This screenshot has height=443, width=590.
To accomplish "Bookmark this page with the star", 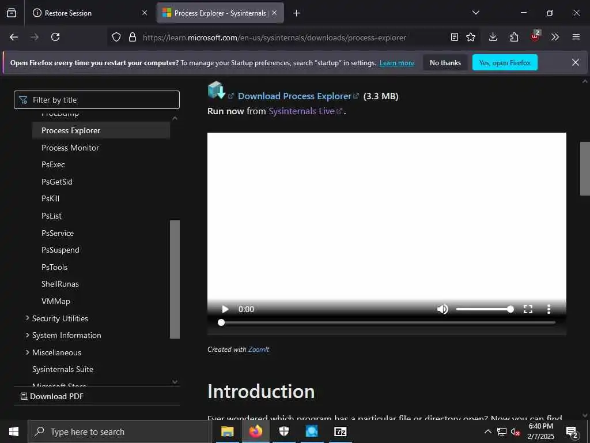I will [471, 37].
